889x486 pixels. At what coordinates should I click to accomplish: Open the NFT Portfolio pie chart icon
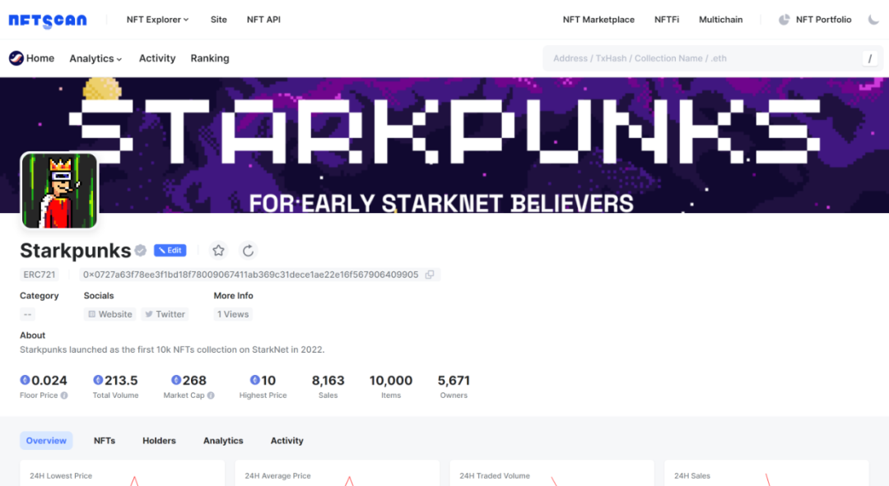click(784, 20)
